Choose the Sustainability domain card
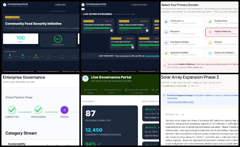Image resolution: width=240 pixels, height=147 pixels. click(x=222, y=22)
